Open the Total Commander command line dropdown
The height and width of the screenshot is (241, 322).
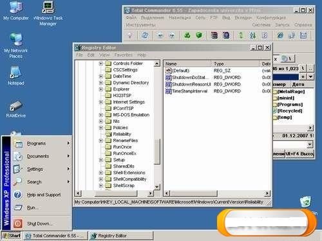coord(310,145)
